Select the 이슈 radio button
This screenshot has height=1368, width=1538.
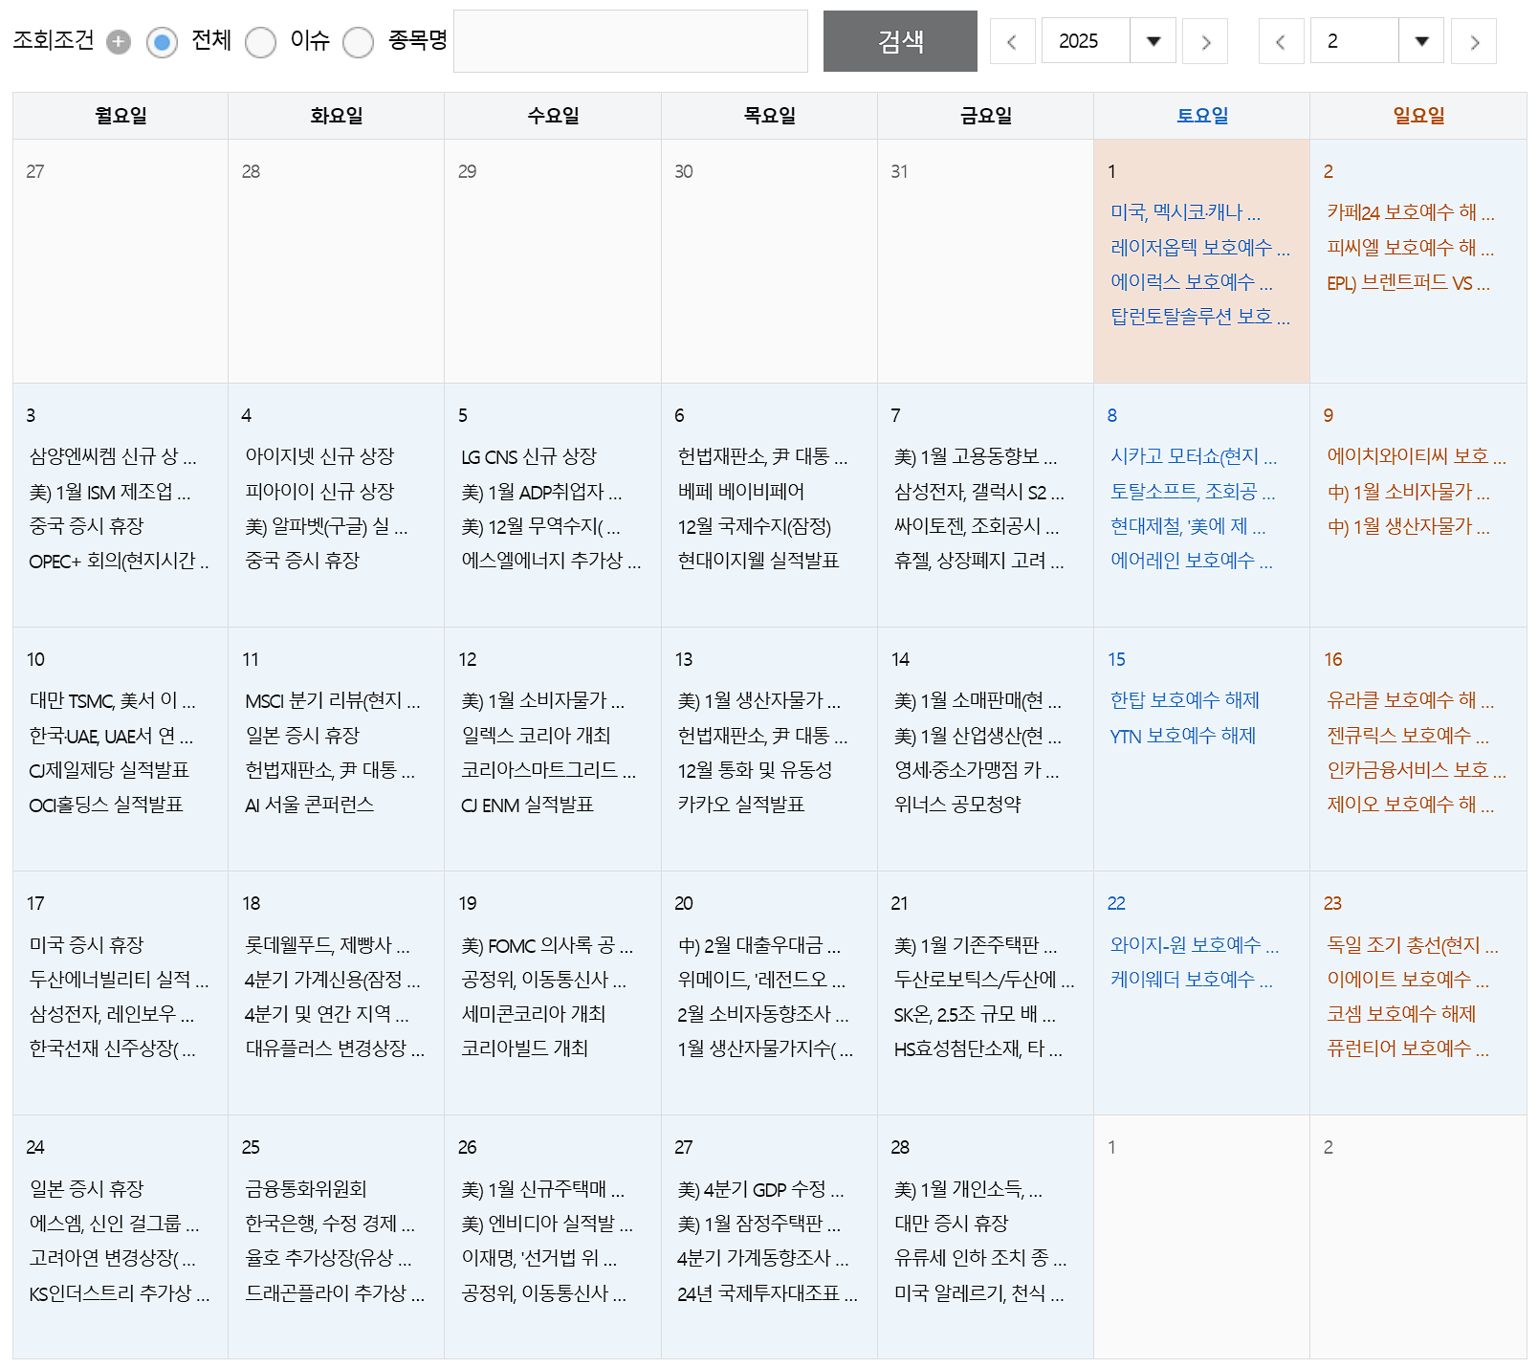260,41
